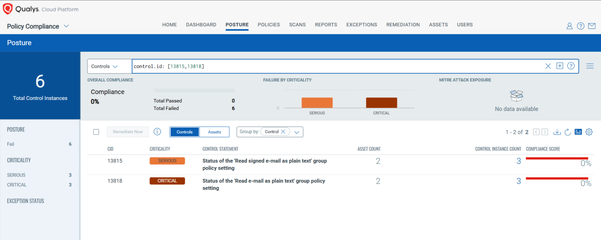Open the Controls search type dropdown
Viewport: 601px width, 240px height.
(110, 66)
